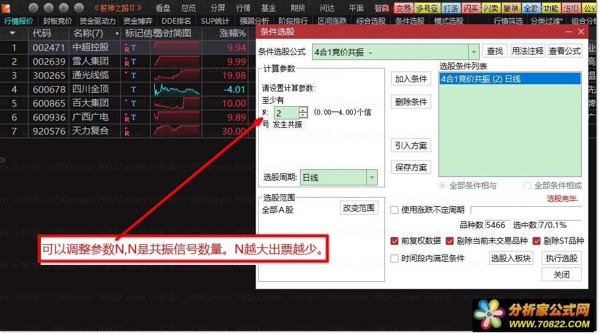This screenshot has width=600, height=334.
Task: Open 中超控股 intraday mini chart
Action: tap(177, 47)
